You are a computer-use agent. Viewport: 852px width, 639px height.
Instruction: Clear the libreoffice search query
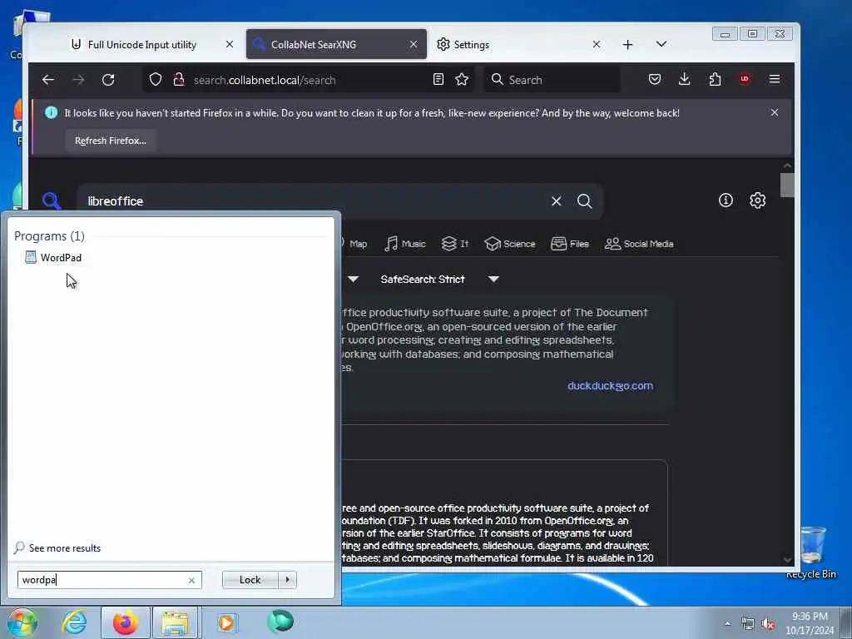click(x=557, y=201)
